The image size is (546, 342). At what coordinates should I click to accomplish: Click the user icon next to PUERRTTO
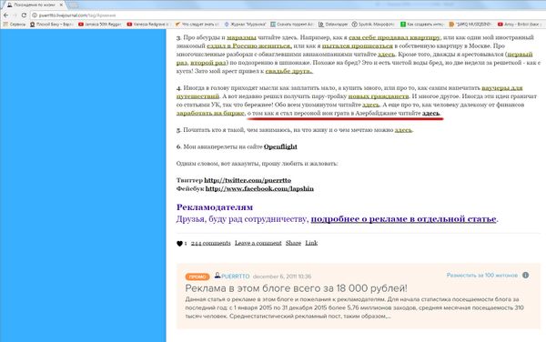tap(217, 276)
